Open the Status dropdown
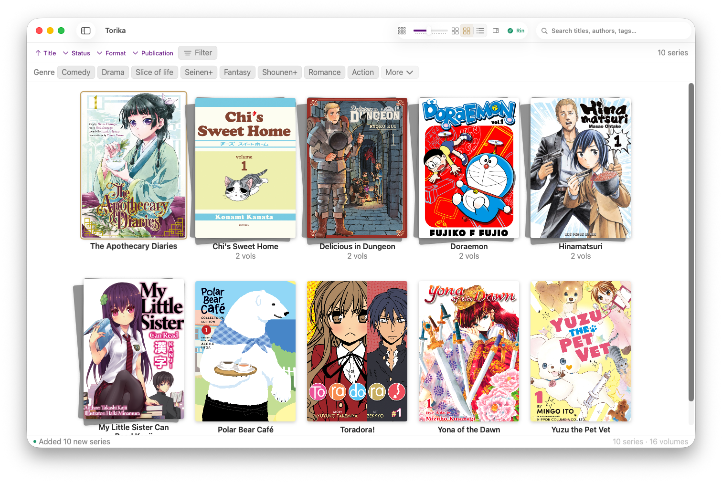 (x=76, y=53)
